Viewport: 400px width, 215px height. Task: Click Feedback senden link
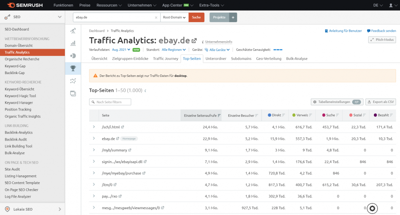click(x=381, y=31)
